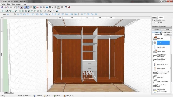Click the Exterior 32 button
The height and width of the screenshot is (97, 173).
(158, 30)
